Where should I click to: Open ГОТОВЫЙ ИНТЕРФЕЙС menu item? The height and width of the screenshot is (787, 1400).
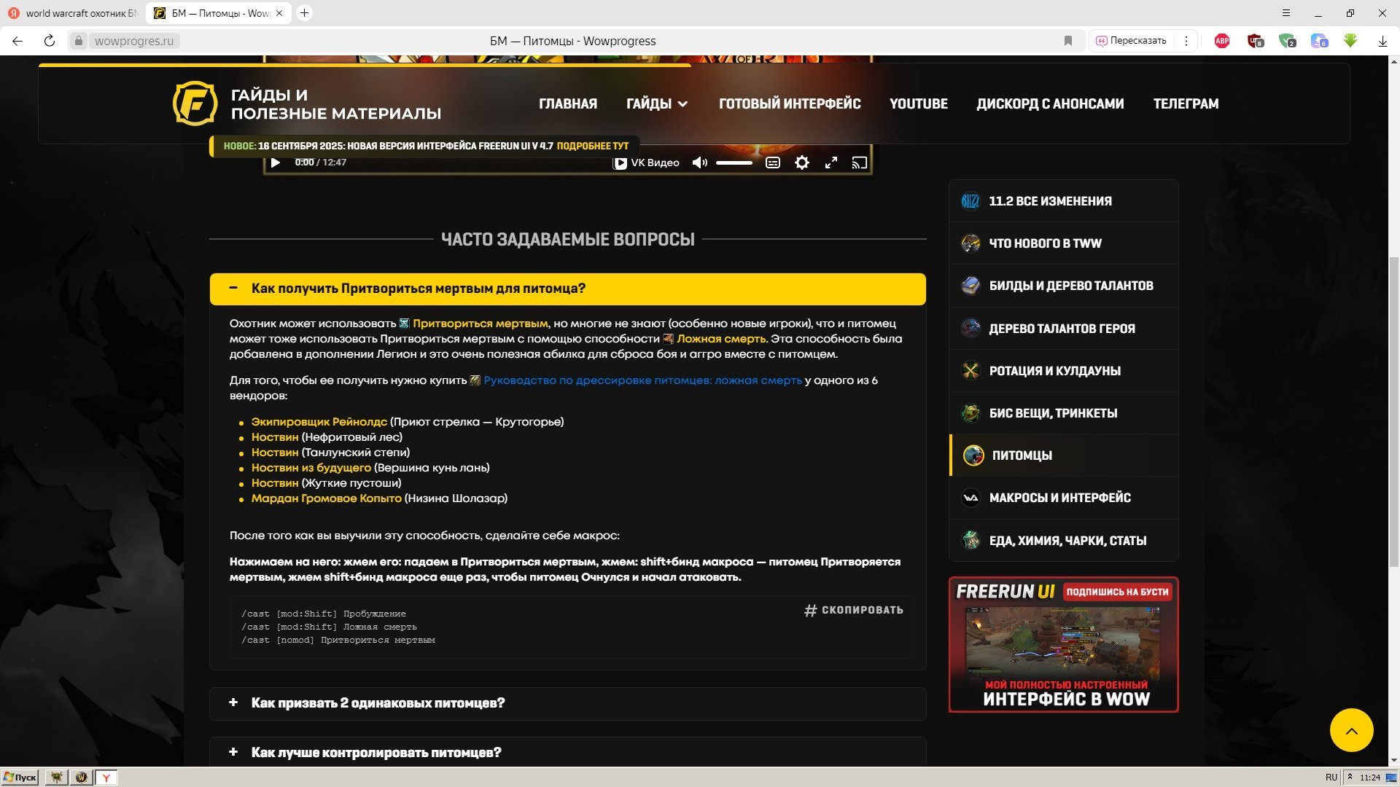790,103
